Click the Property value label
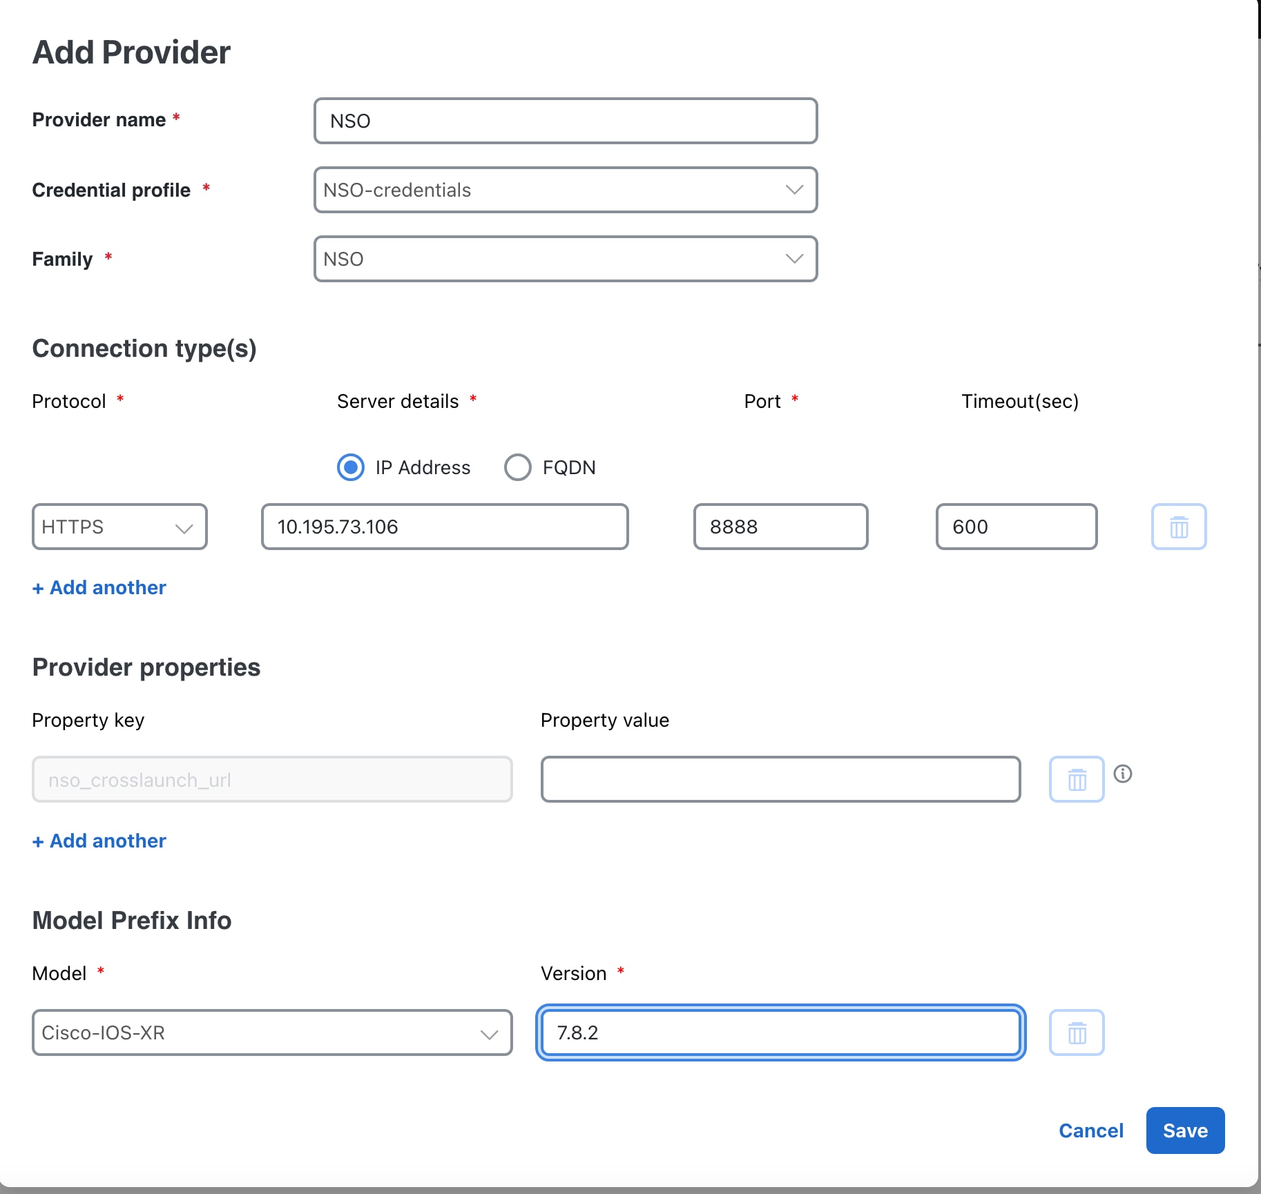This screenshot has height=1194, width=1261. pyautogui.click(x=605, y=720)
